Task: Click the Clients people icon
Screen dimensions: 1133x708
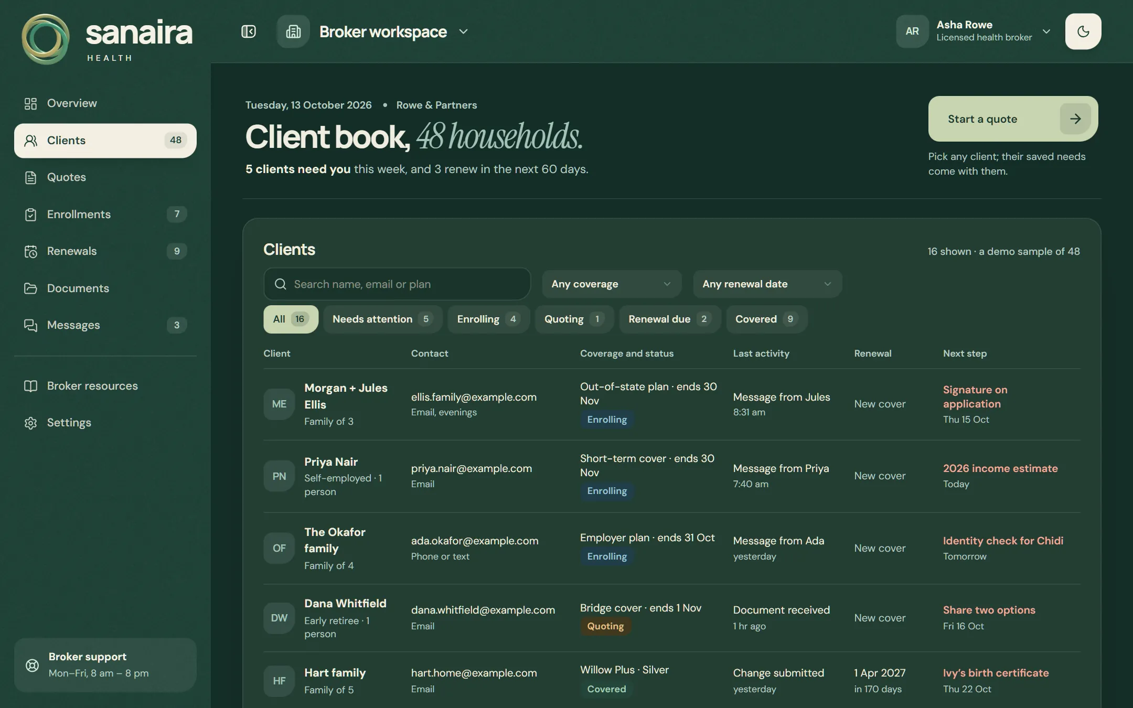Action: tap(30, 141)
